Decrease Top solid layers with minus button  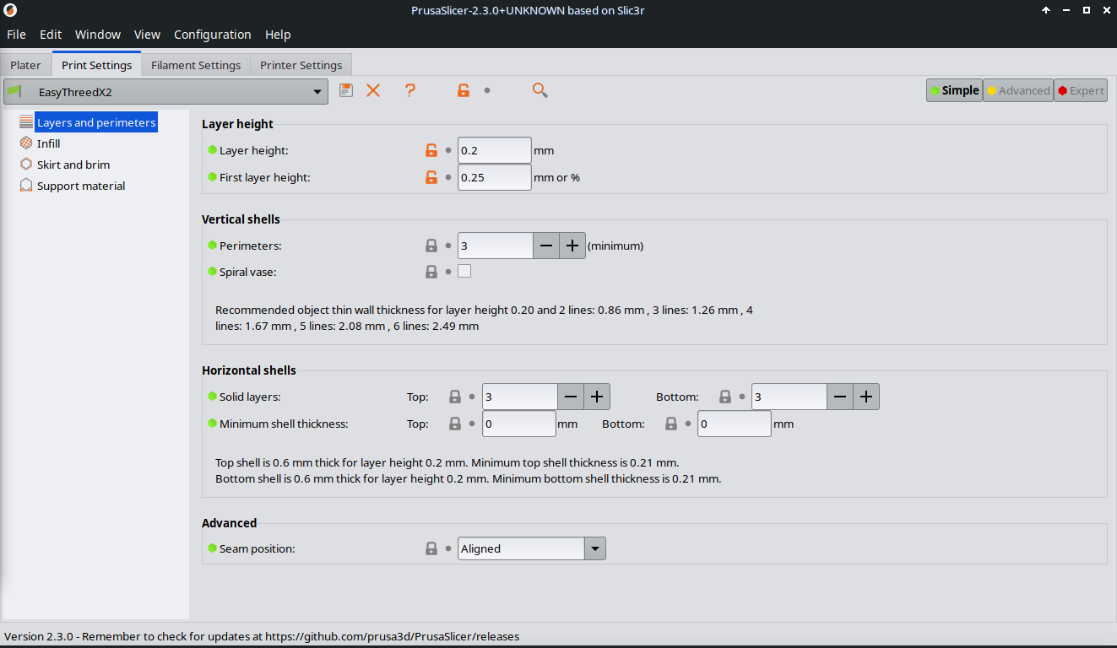click(571, 397)
